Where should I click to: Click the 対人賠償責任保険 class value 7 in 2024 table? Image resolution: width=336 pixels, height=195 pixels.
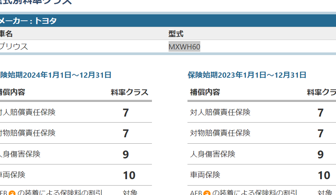[x=126, y=113]
